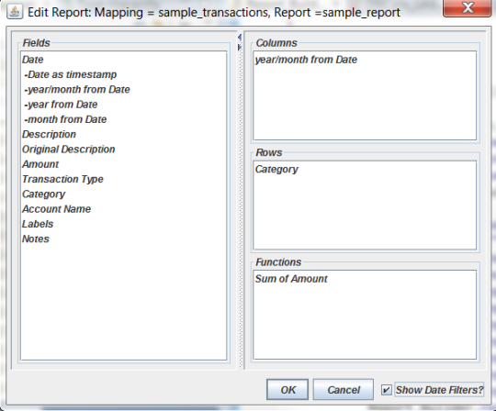The image size is (496, 411).
Task: Select the Notes field
Action: click(x=124, y=239)
